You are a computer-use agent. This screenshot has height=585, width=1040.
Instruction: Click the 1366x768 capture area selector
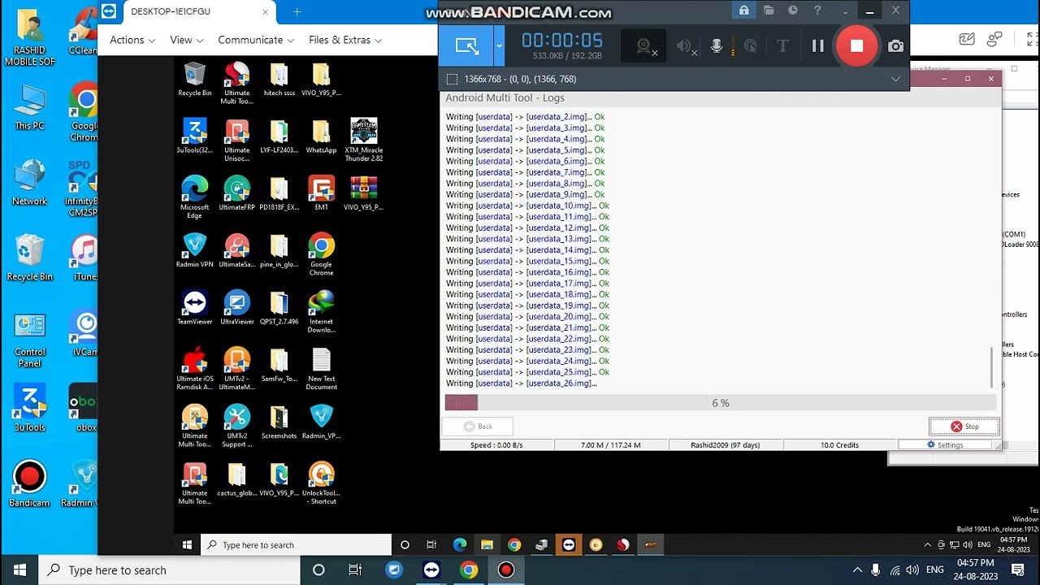pyautogui.click(x=512, y=79)
